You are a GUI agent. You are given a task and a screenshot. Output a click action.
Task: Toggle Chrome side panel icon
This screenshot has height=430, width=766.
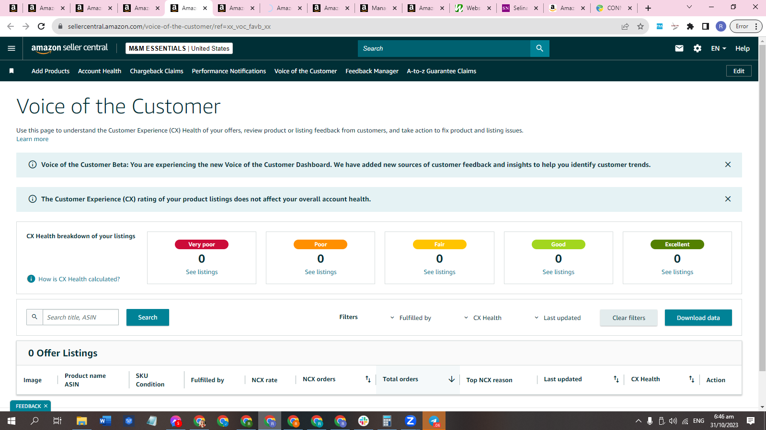pyautogui.click(x=706, y=26)
